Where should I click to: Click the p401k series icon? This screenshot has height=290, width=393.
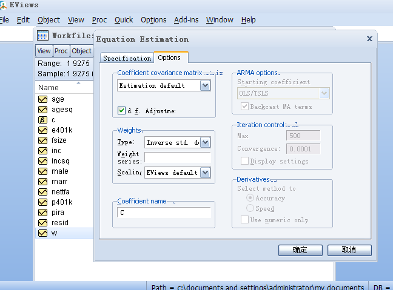(x=42, y=202)
